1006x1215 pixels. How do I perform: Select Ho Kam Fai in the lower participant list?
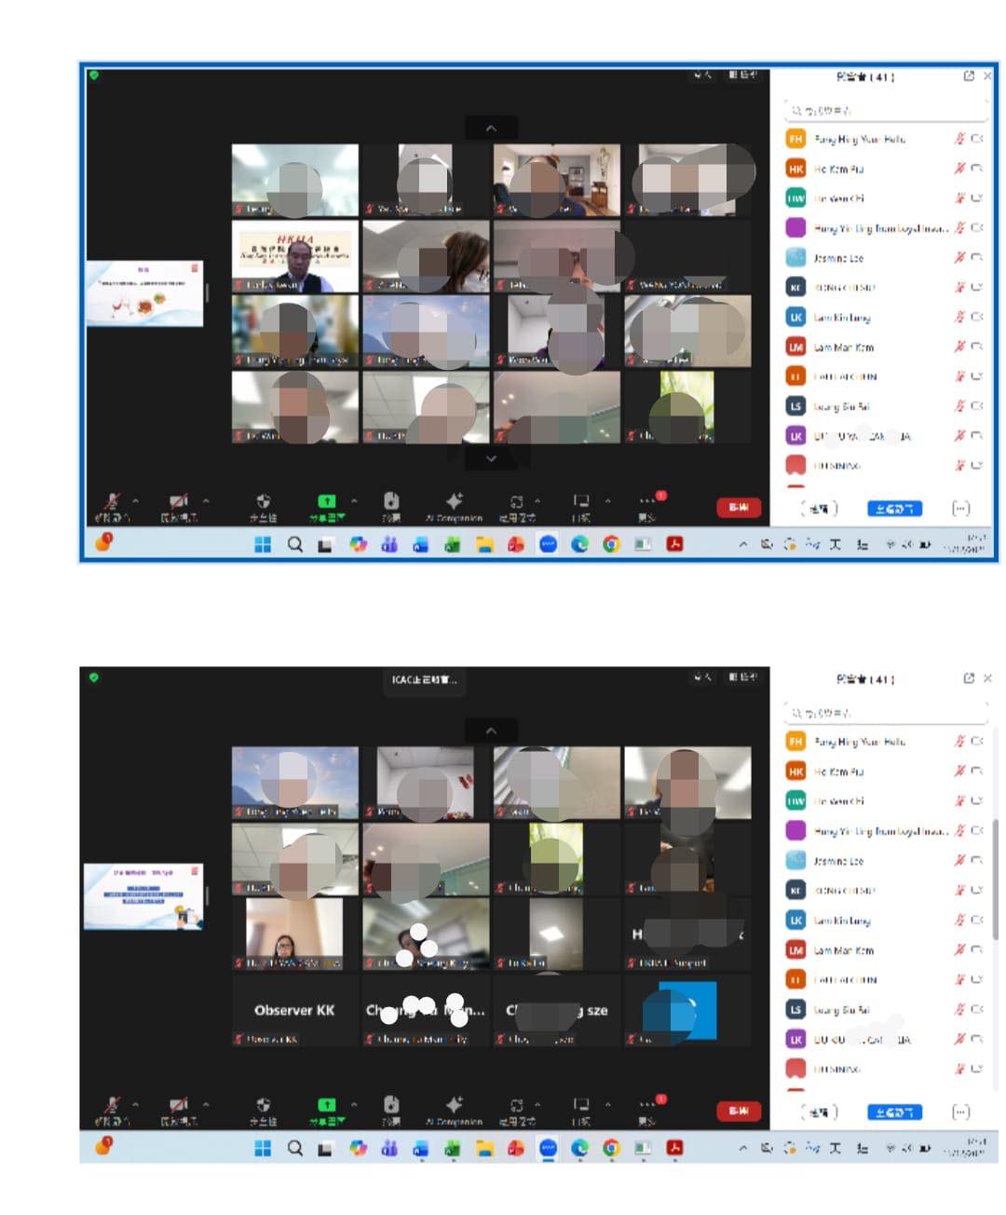838,772
